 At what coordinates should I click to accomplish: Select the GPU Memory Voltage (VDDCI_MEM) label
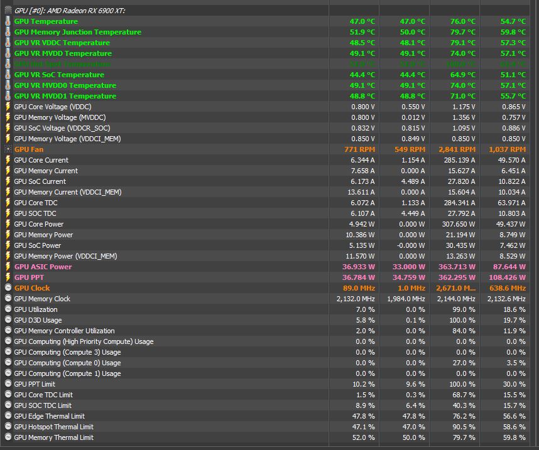click(x=67, y=139)
